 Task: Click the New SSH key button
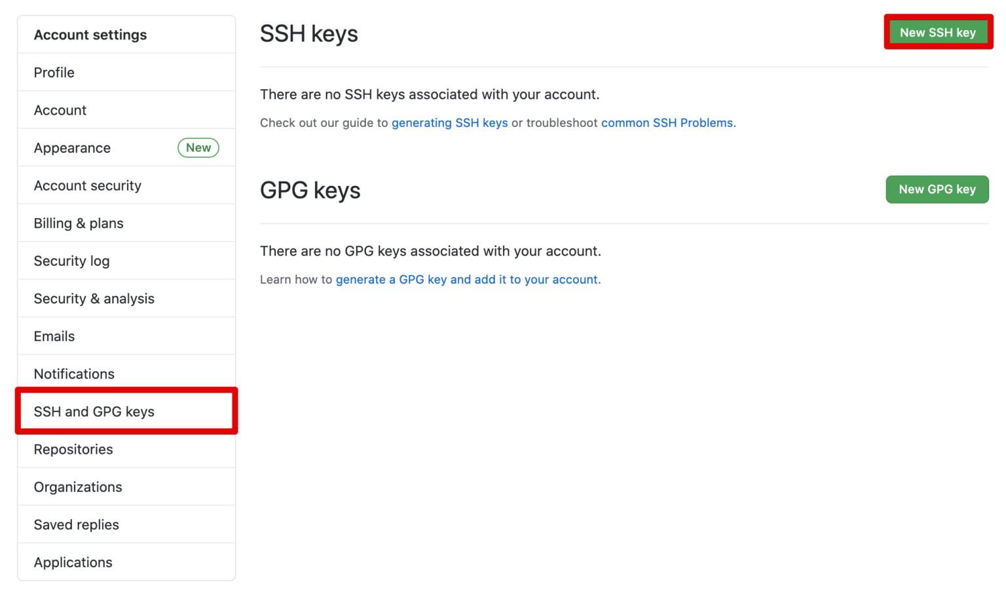[938, 31]
